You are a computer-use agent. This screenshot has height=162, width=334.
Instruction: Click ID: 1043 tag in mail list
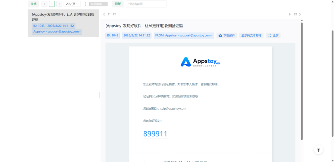click(x=39, y=26)
